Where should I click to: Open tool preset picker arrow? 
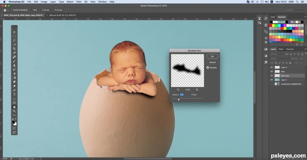[x=8, y=10]
